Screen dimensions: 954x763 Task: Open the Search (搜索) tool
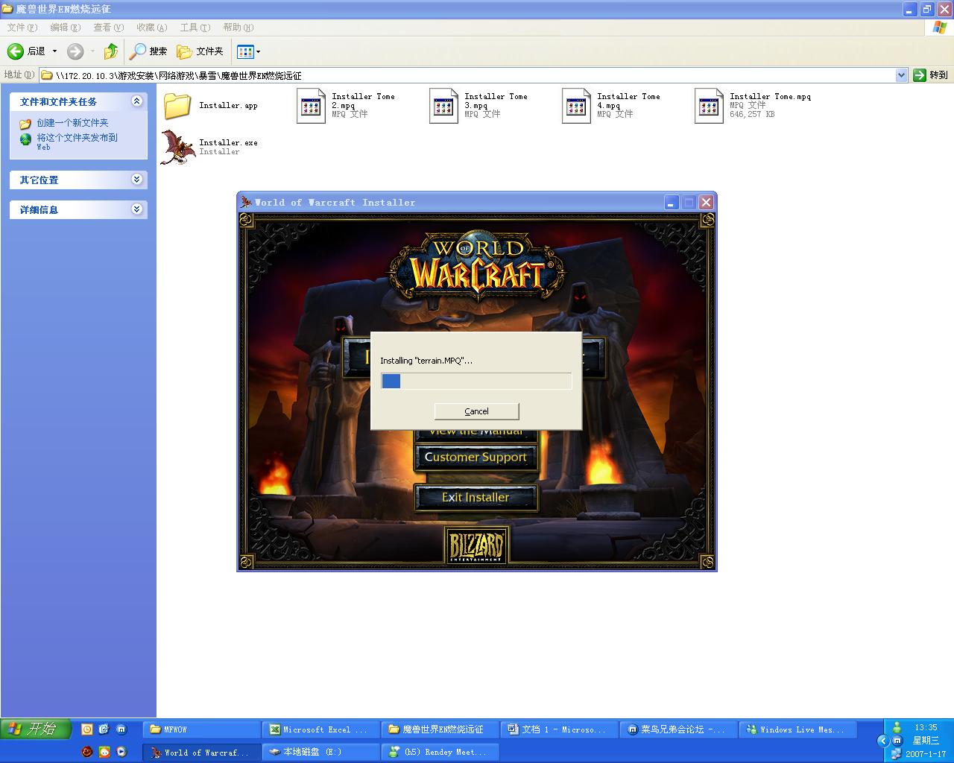[x=148, y=51]
